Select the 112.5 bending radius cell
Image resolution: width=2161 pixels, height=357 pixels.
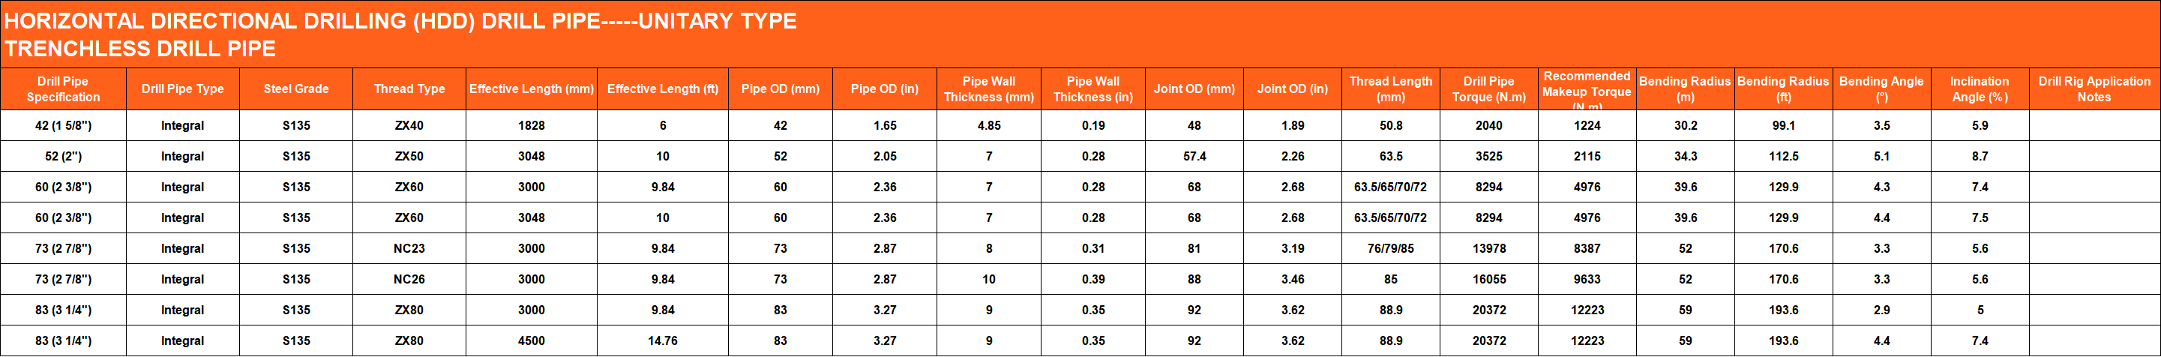[x=1784, y=156]
